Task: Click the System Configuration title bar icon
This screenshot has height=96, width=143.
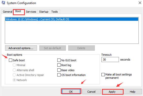Action: 4,3
